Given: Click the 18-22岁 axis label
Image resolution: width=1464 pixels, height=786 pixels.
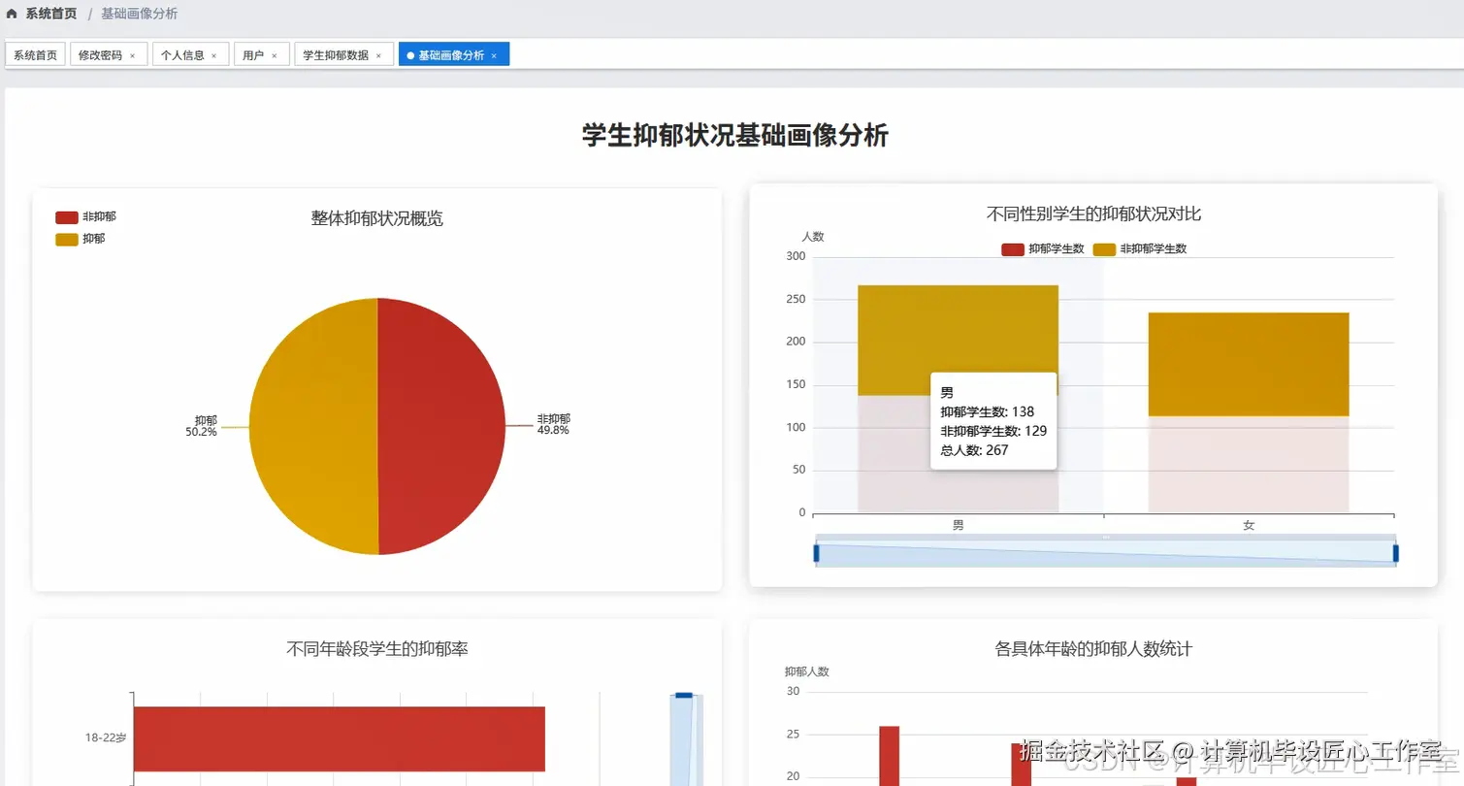Looking at the screenshot, I should click(x=105, y=737).
